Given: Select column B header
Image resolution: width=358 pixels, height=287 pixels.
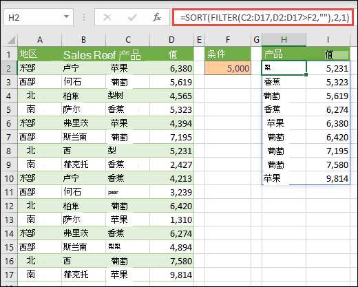Looking at the screenshot, I should coord(83,40).
